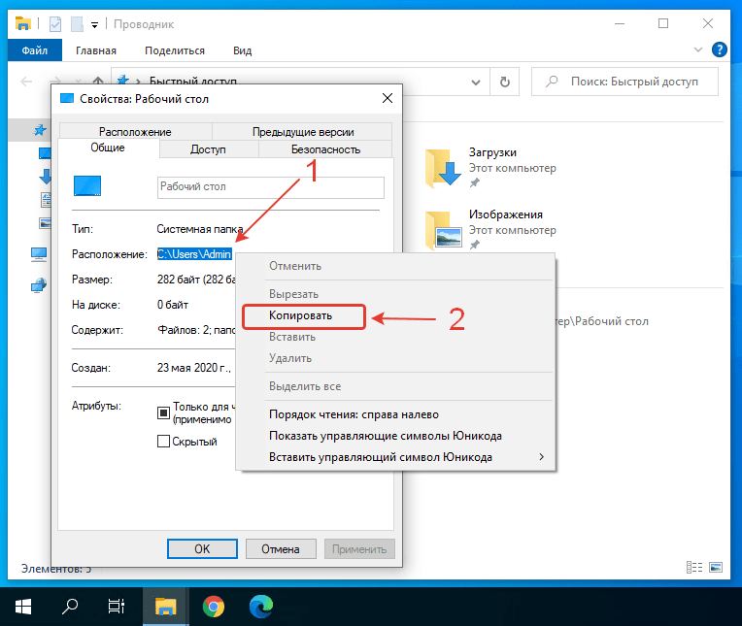
Task: Open the Изображения folder icon
Action: tap(443, 231)
